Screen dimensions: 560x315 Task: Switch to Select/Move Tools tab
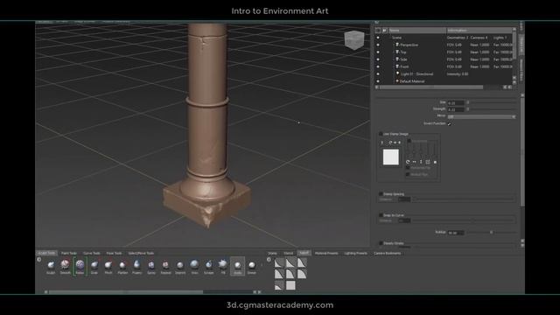tap(141, 253)
